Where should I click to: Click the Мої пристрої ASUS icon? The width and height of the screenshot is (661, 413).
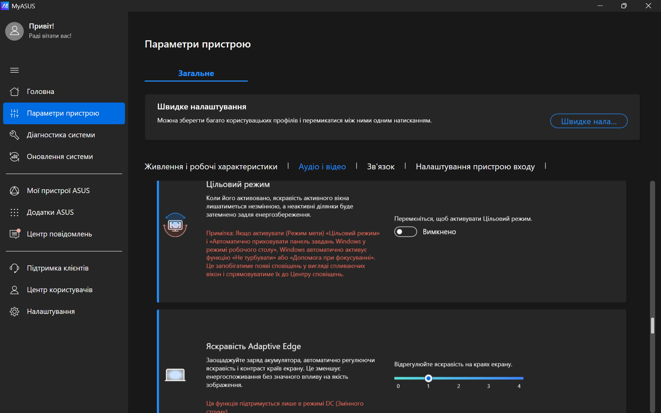coord(14,191)
